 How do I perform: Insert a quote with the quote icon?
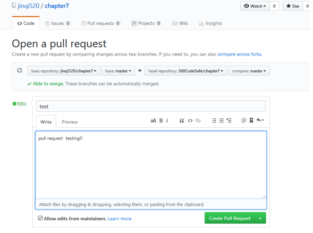[x=182, y=120]
